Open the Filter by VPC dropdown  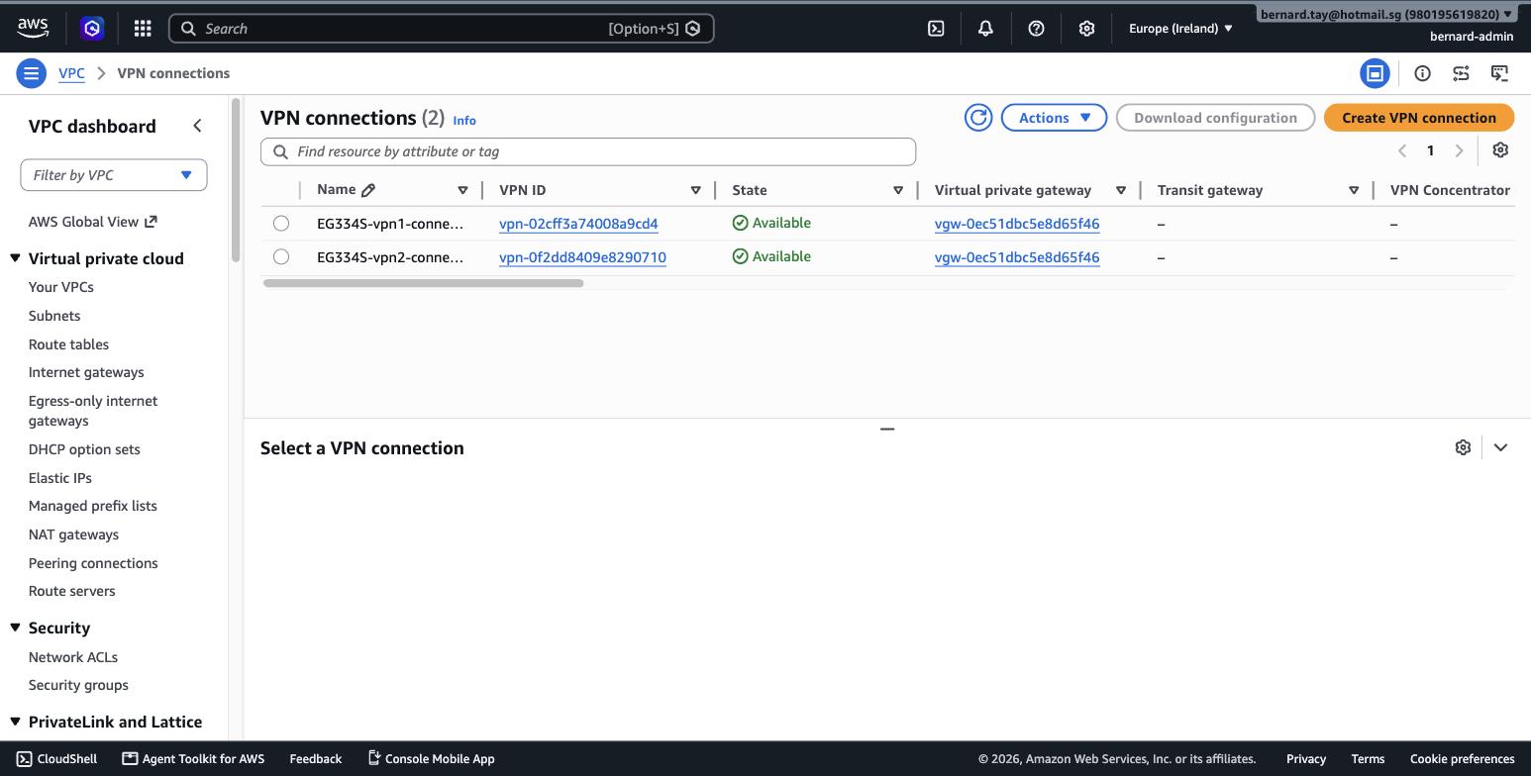pos(114,175)
